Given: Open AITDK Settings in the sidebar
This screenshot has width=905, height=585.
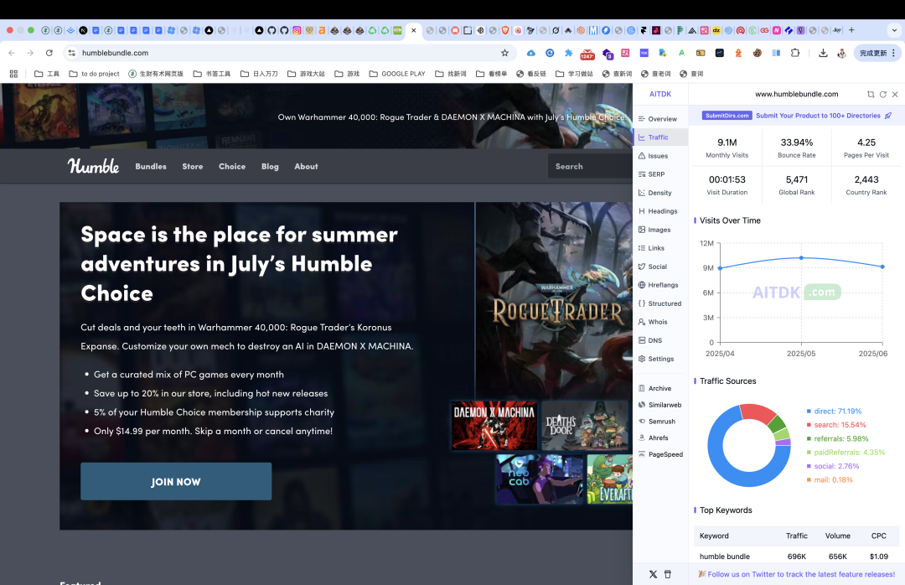Looking at the screenshot, I should tap(656, 360).
